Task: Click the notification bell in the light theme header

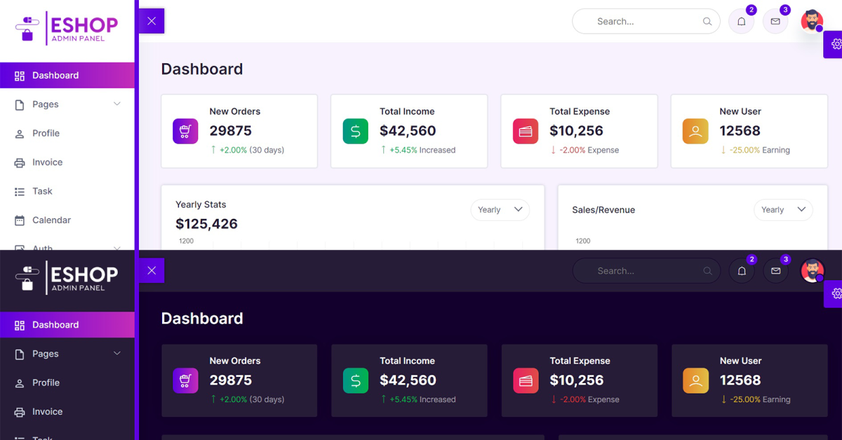Action: [741, 22]
